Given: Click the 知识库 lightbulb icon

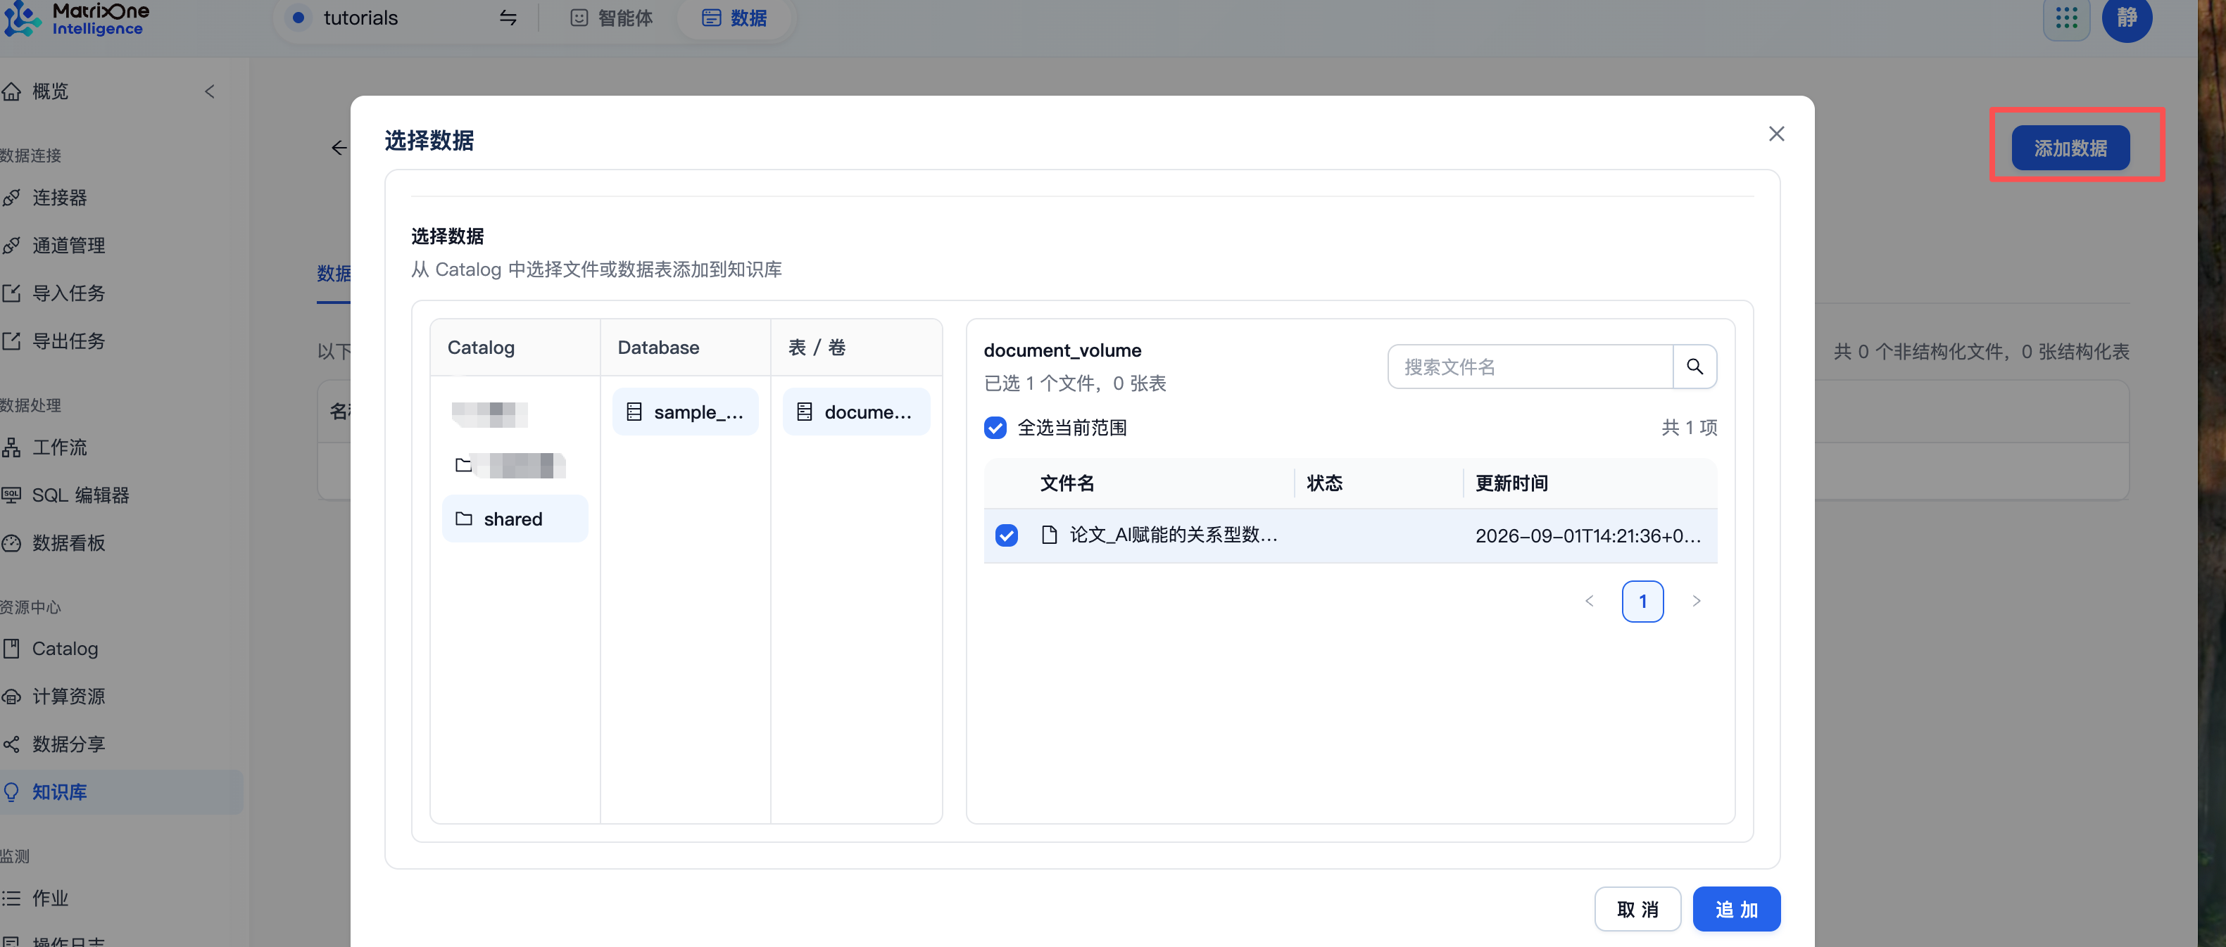Looking at the screenshot, I should pyautogui.click(x=11, y=792).
